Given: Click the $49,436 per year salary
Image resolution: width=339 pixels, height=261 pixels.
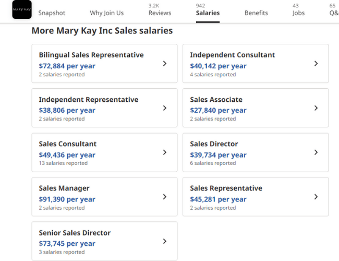Looking at the screenshot, I should point(67,155).
